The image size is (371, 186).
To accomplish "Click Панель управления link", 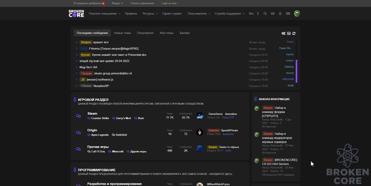I will pyautogui.click(x=142, y=3).
